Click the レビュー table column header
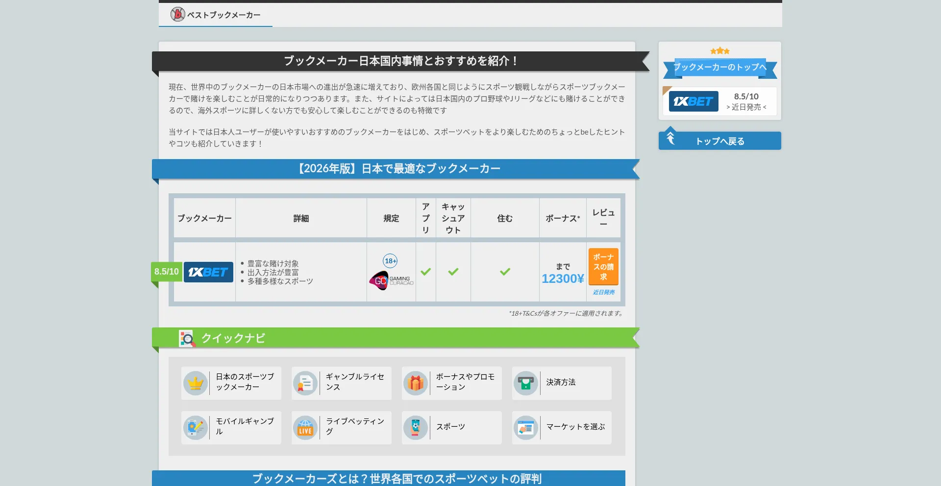 [603, 218]
